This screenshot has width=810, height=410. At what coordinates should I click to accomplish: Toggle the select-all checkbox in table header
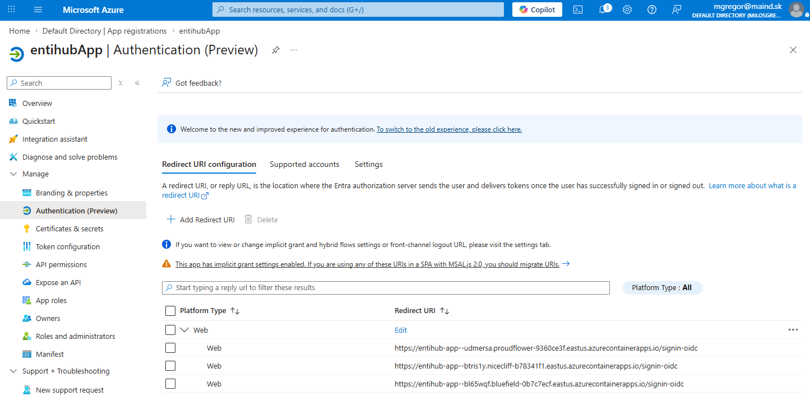[170, 311]
